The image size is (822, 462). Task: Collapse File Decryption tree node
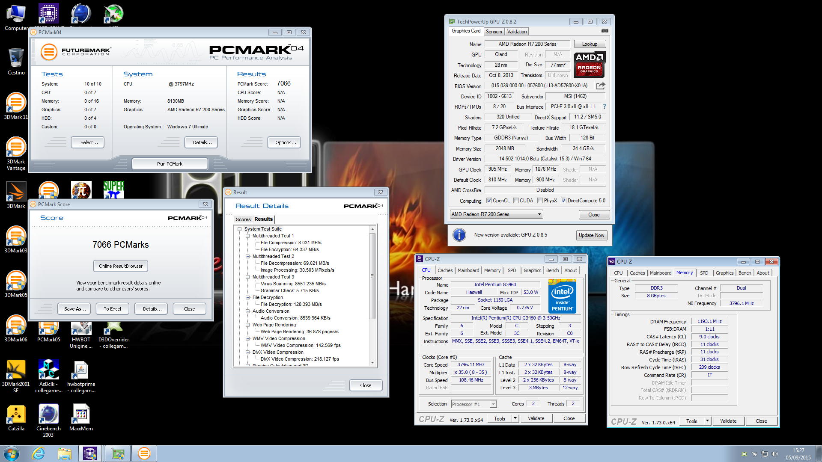tap(247, 297)
